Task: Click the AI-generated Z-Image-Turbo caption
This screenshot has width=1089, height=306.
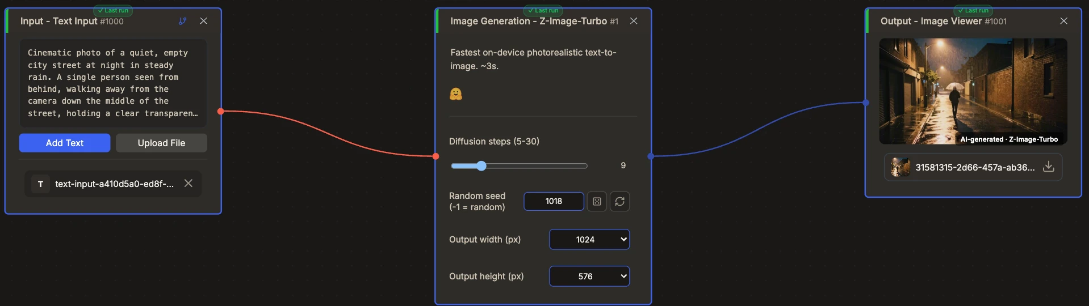Action: pyautogui.click(x=1009, y=139)
